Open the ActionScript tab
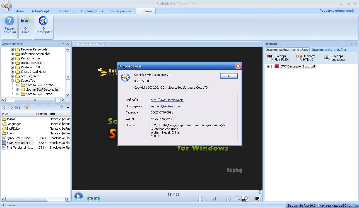Screen dimensions: 359x208 point(40,11)
